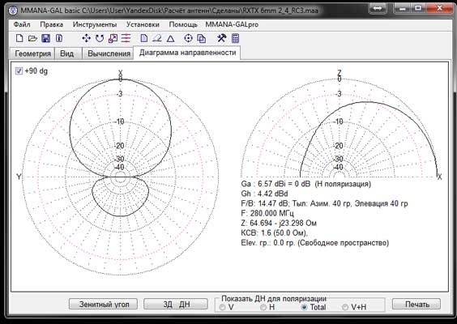Click the new file icon
Image resolution: width=457 pixels, height=324 pixels.
pyautogui.click(x=19, y=38)
